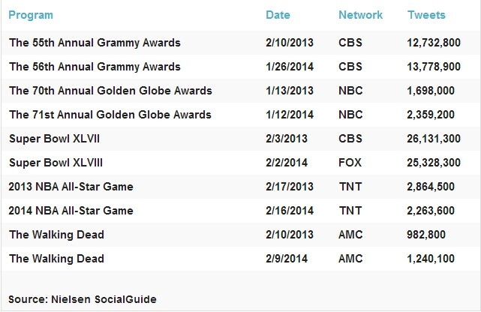Select the Network column header
The image size is (481, 312).
pos(360,15)
